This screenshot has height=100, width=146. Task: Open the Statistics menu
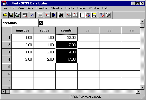[57, 8]
